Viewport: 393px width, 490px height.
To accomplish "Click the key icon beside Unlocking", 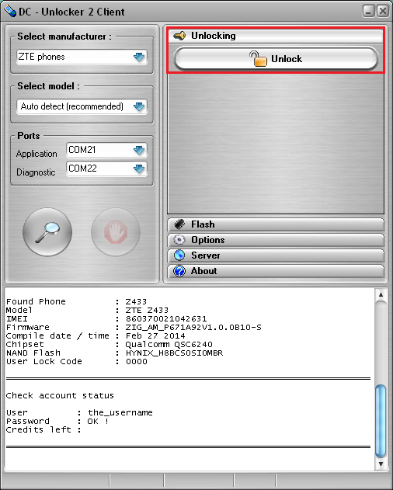I will point(179,36).
